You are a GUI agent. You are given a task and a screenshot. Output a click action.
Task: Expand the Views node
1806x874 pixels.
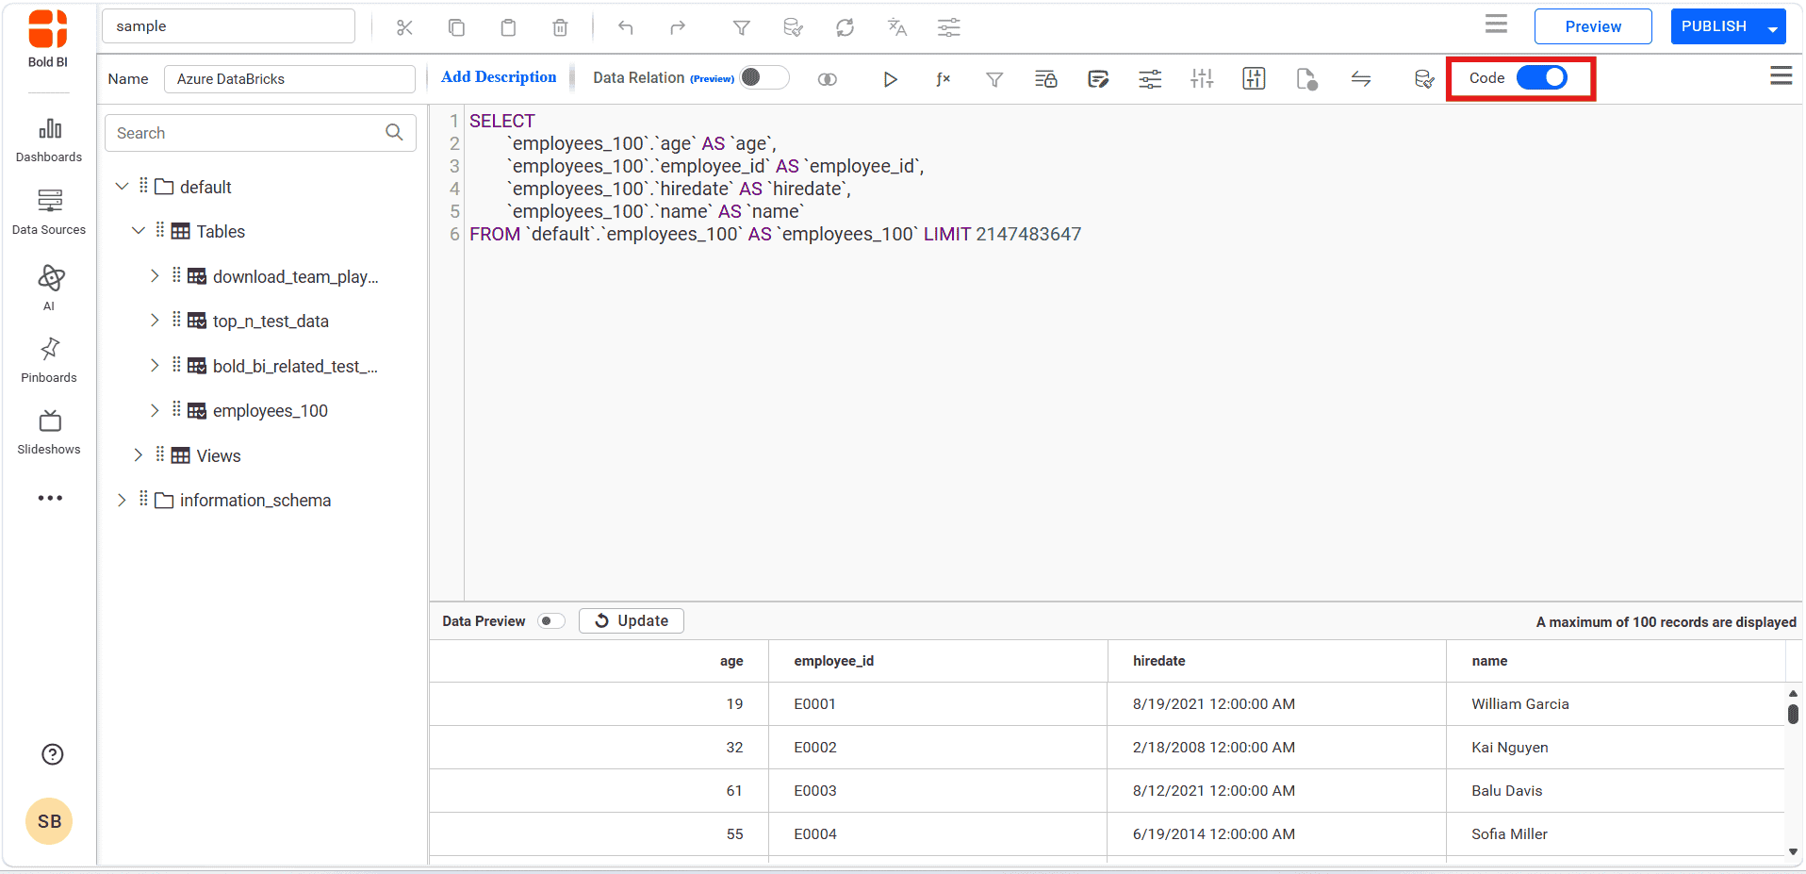(139, 455)
